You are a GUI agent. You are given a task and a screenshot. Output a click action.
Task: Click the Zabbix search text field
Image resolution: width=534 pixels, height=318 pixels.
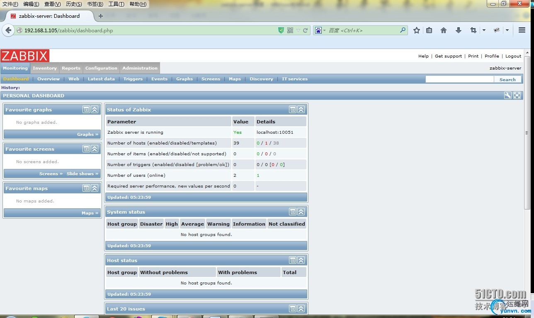tap(460, 79)
